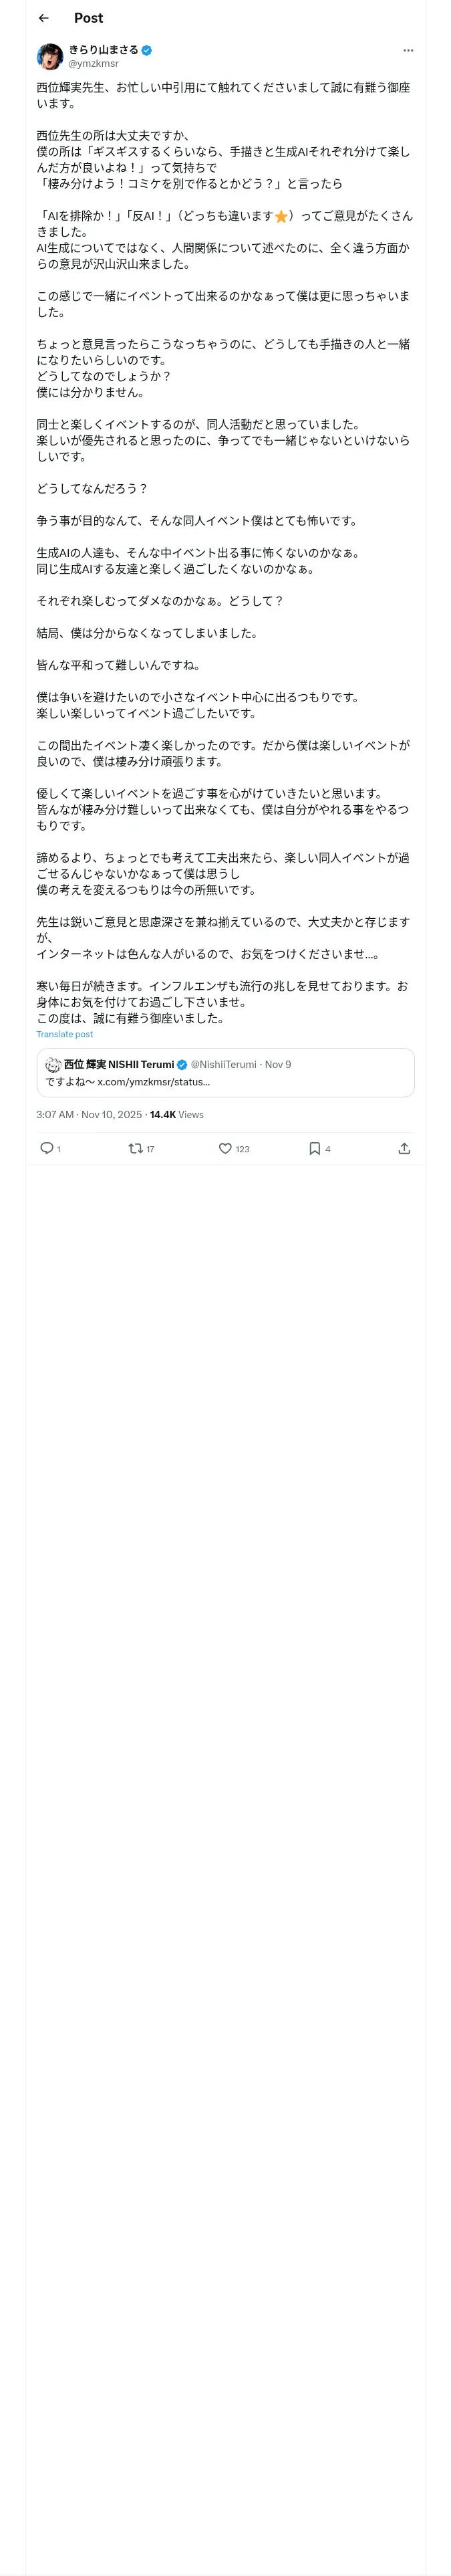Open the more options three-dot menu
Screen dimensions: 451x2576
[408, 50]
